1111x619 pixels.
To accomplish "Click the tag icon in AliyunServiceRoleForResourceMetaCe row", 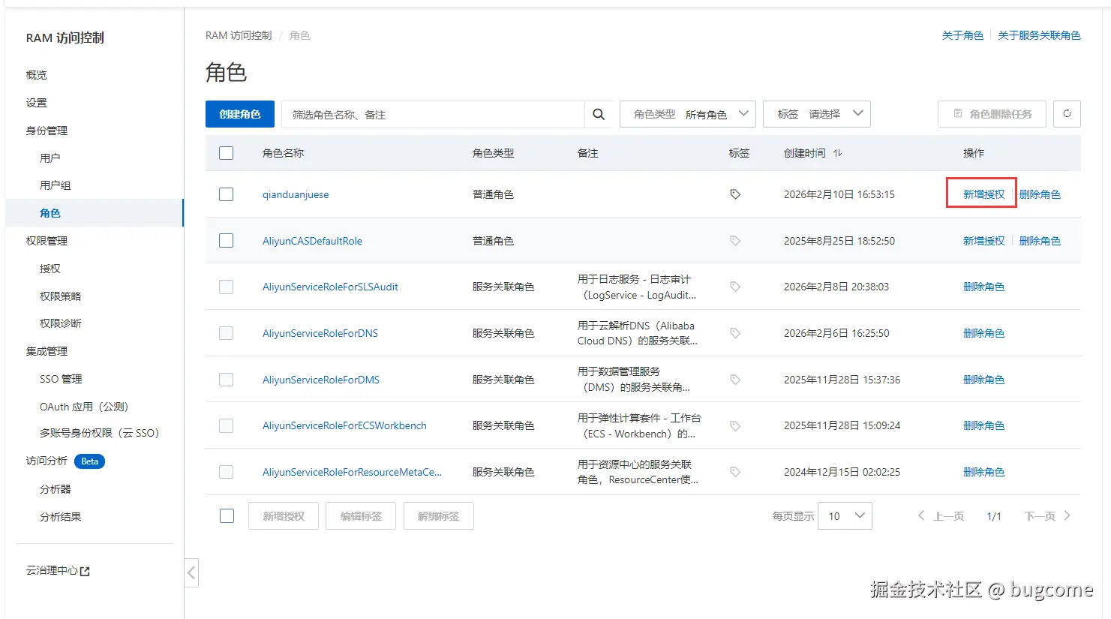I will (735, 472).
